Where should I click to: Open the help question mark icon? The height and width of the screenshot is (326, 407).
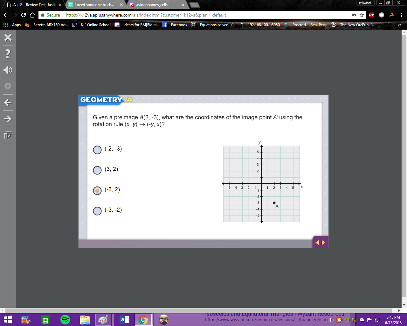pos(8,54)
